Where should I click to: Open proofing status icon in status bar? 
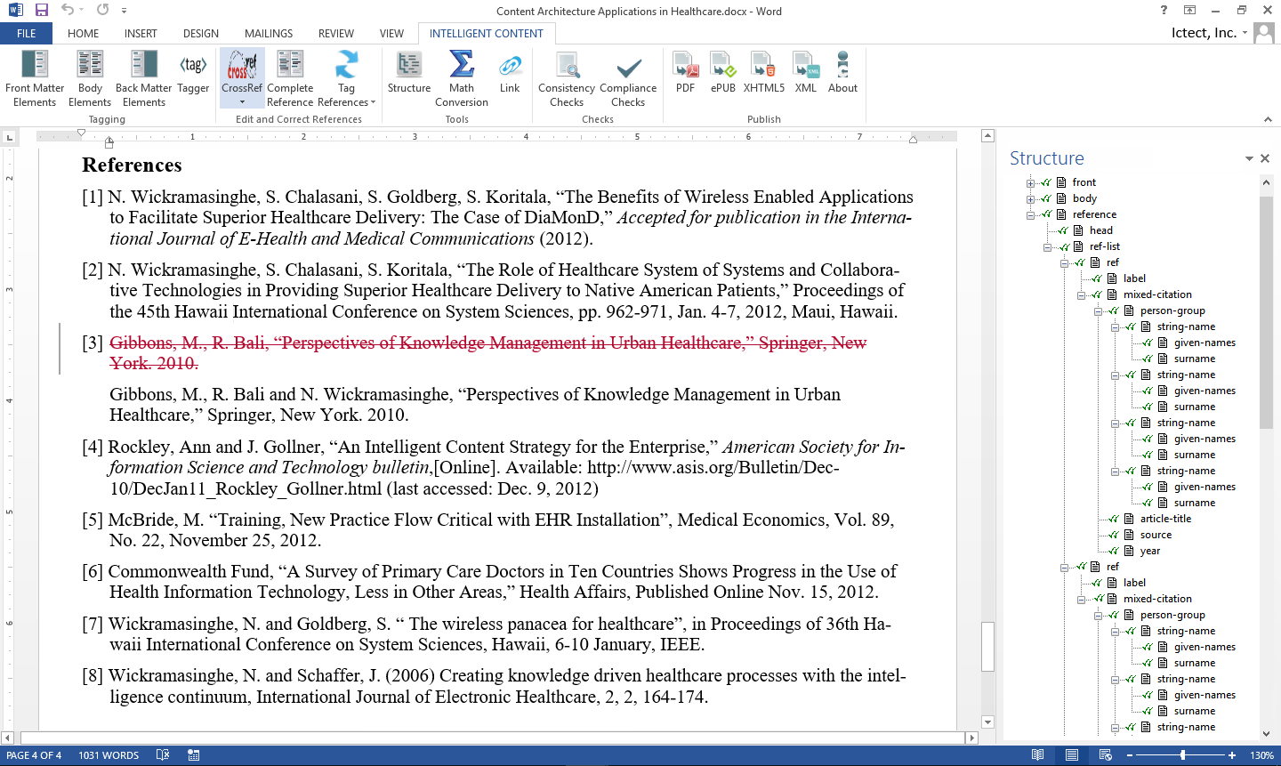coord(163,755)
